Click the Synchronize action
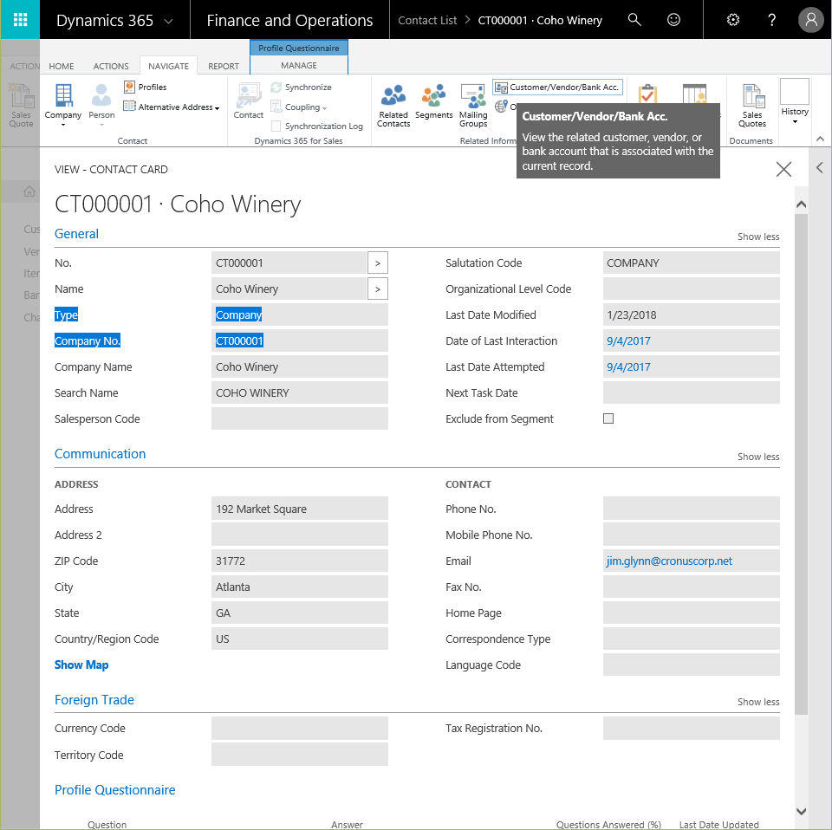The image size is (832, 830). pyautogui.click(x=301, y=87)
